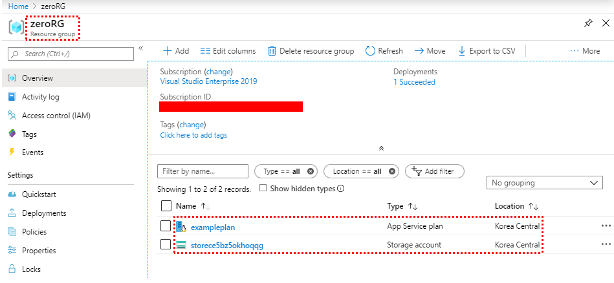The height and width of the screenshot is (283, 614).
Task: Focus the sidebar Search (Ctrl+/) field
Action: click(71, 54)
